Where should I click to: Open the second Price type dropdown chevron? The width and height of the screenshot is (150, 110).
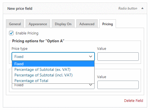pos(91,85)
